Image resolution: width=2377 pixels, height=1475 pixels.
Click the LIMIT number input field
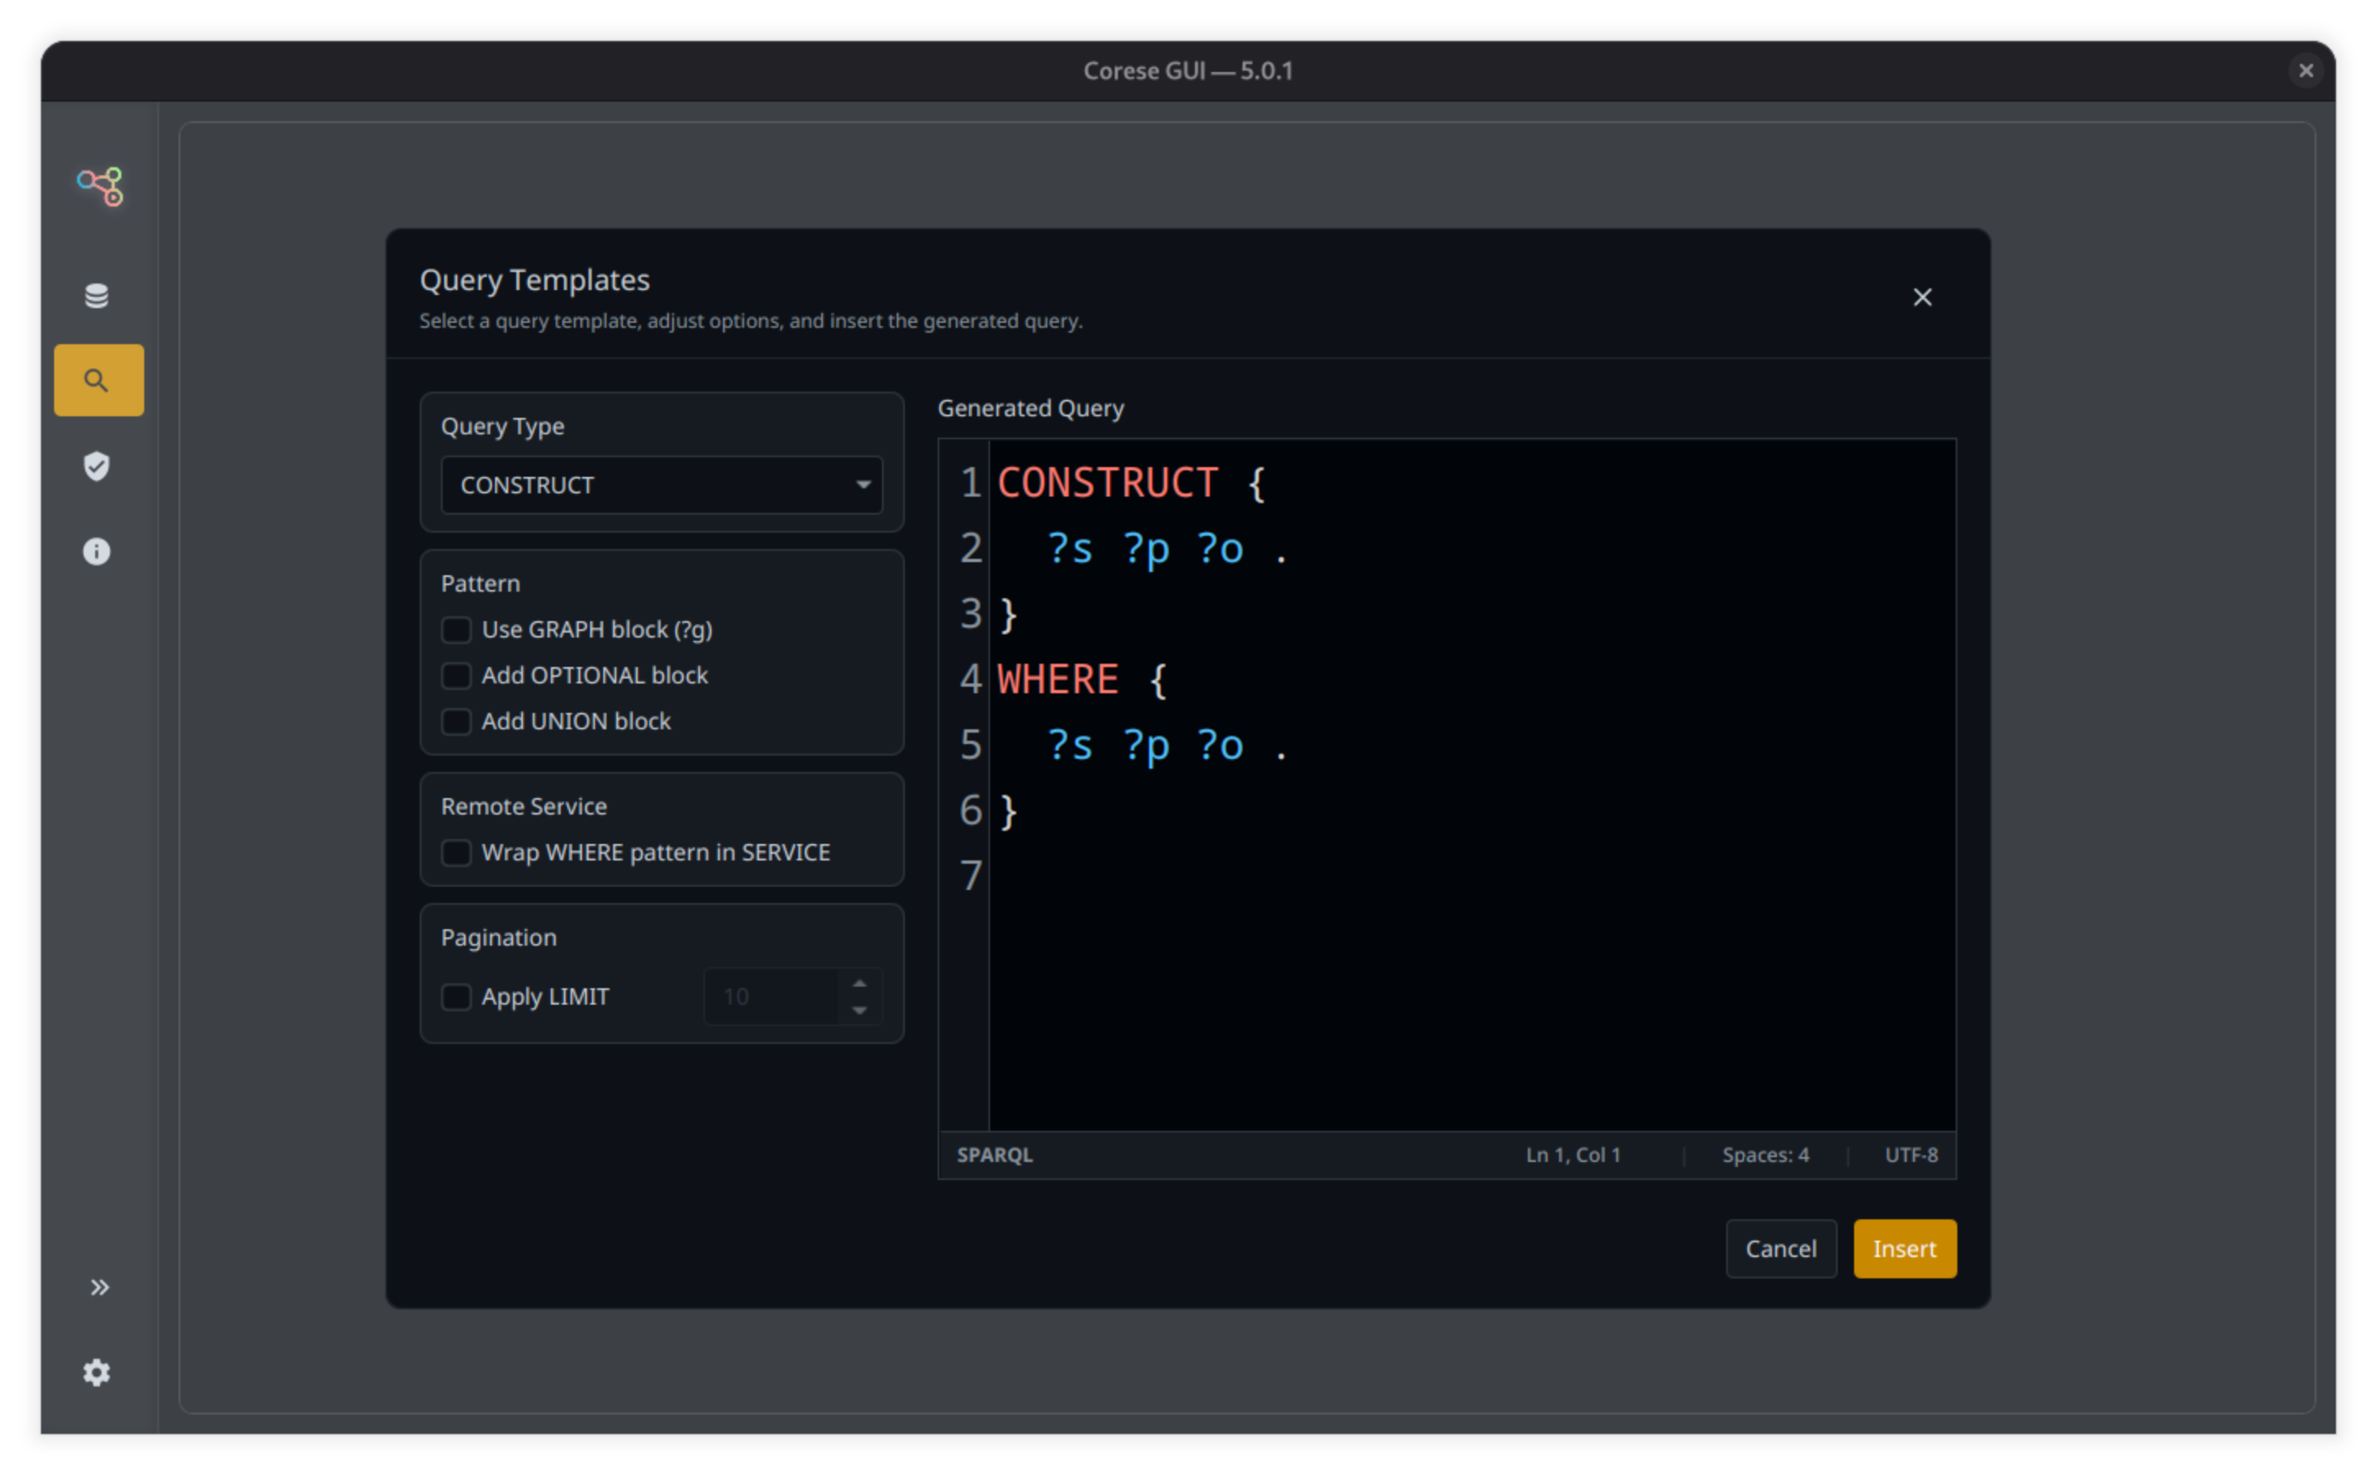point(770,997)
